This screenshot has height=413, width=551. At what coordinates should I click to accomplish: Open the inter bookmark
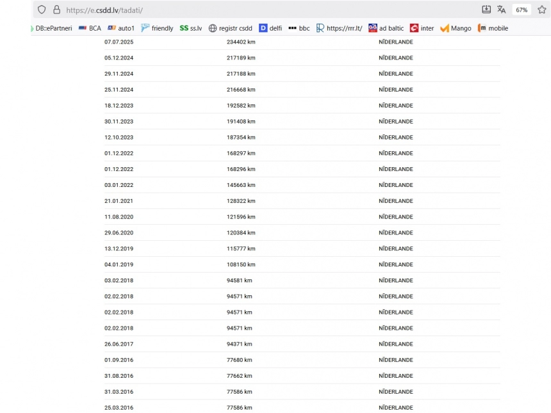point(422,28)
